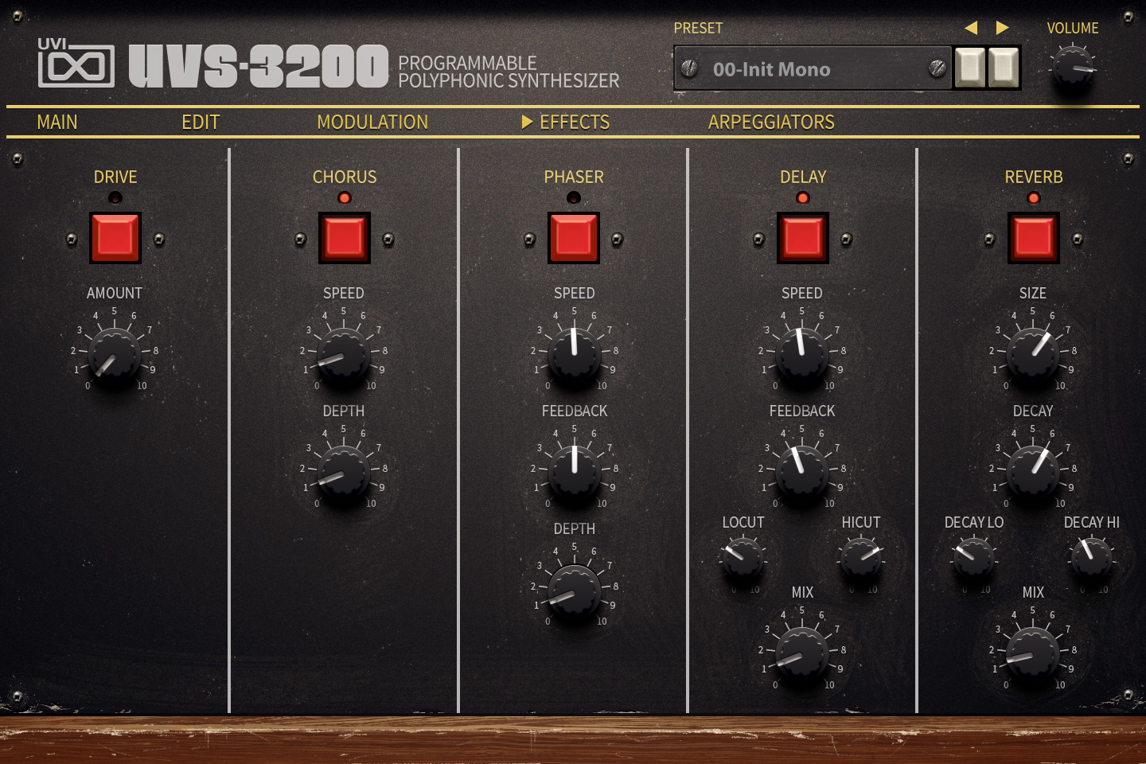1146x764 pixels.
Task: Turn on the Reverb effect
Action: [x=1032, y=236]
